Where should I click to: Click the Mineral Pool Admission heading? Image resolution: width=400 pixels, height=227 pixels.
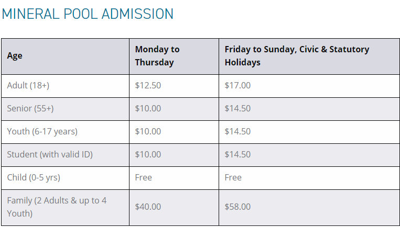coord(88,14)
